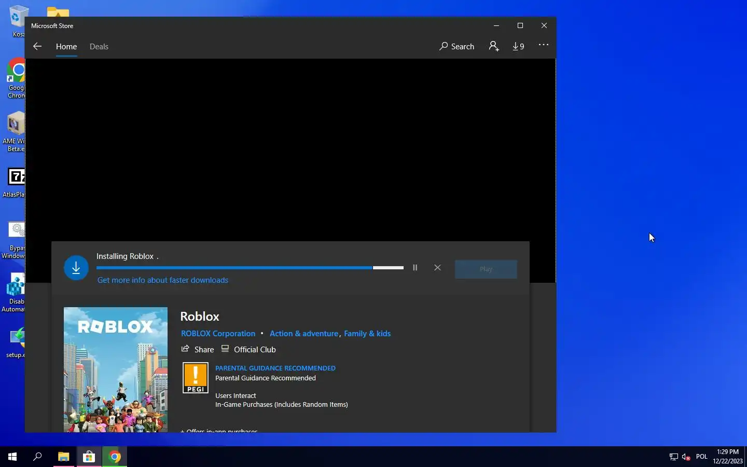
Task: Select the AtlasPlaybook 7z desktop icon
Action: tap(15, 183)
